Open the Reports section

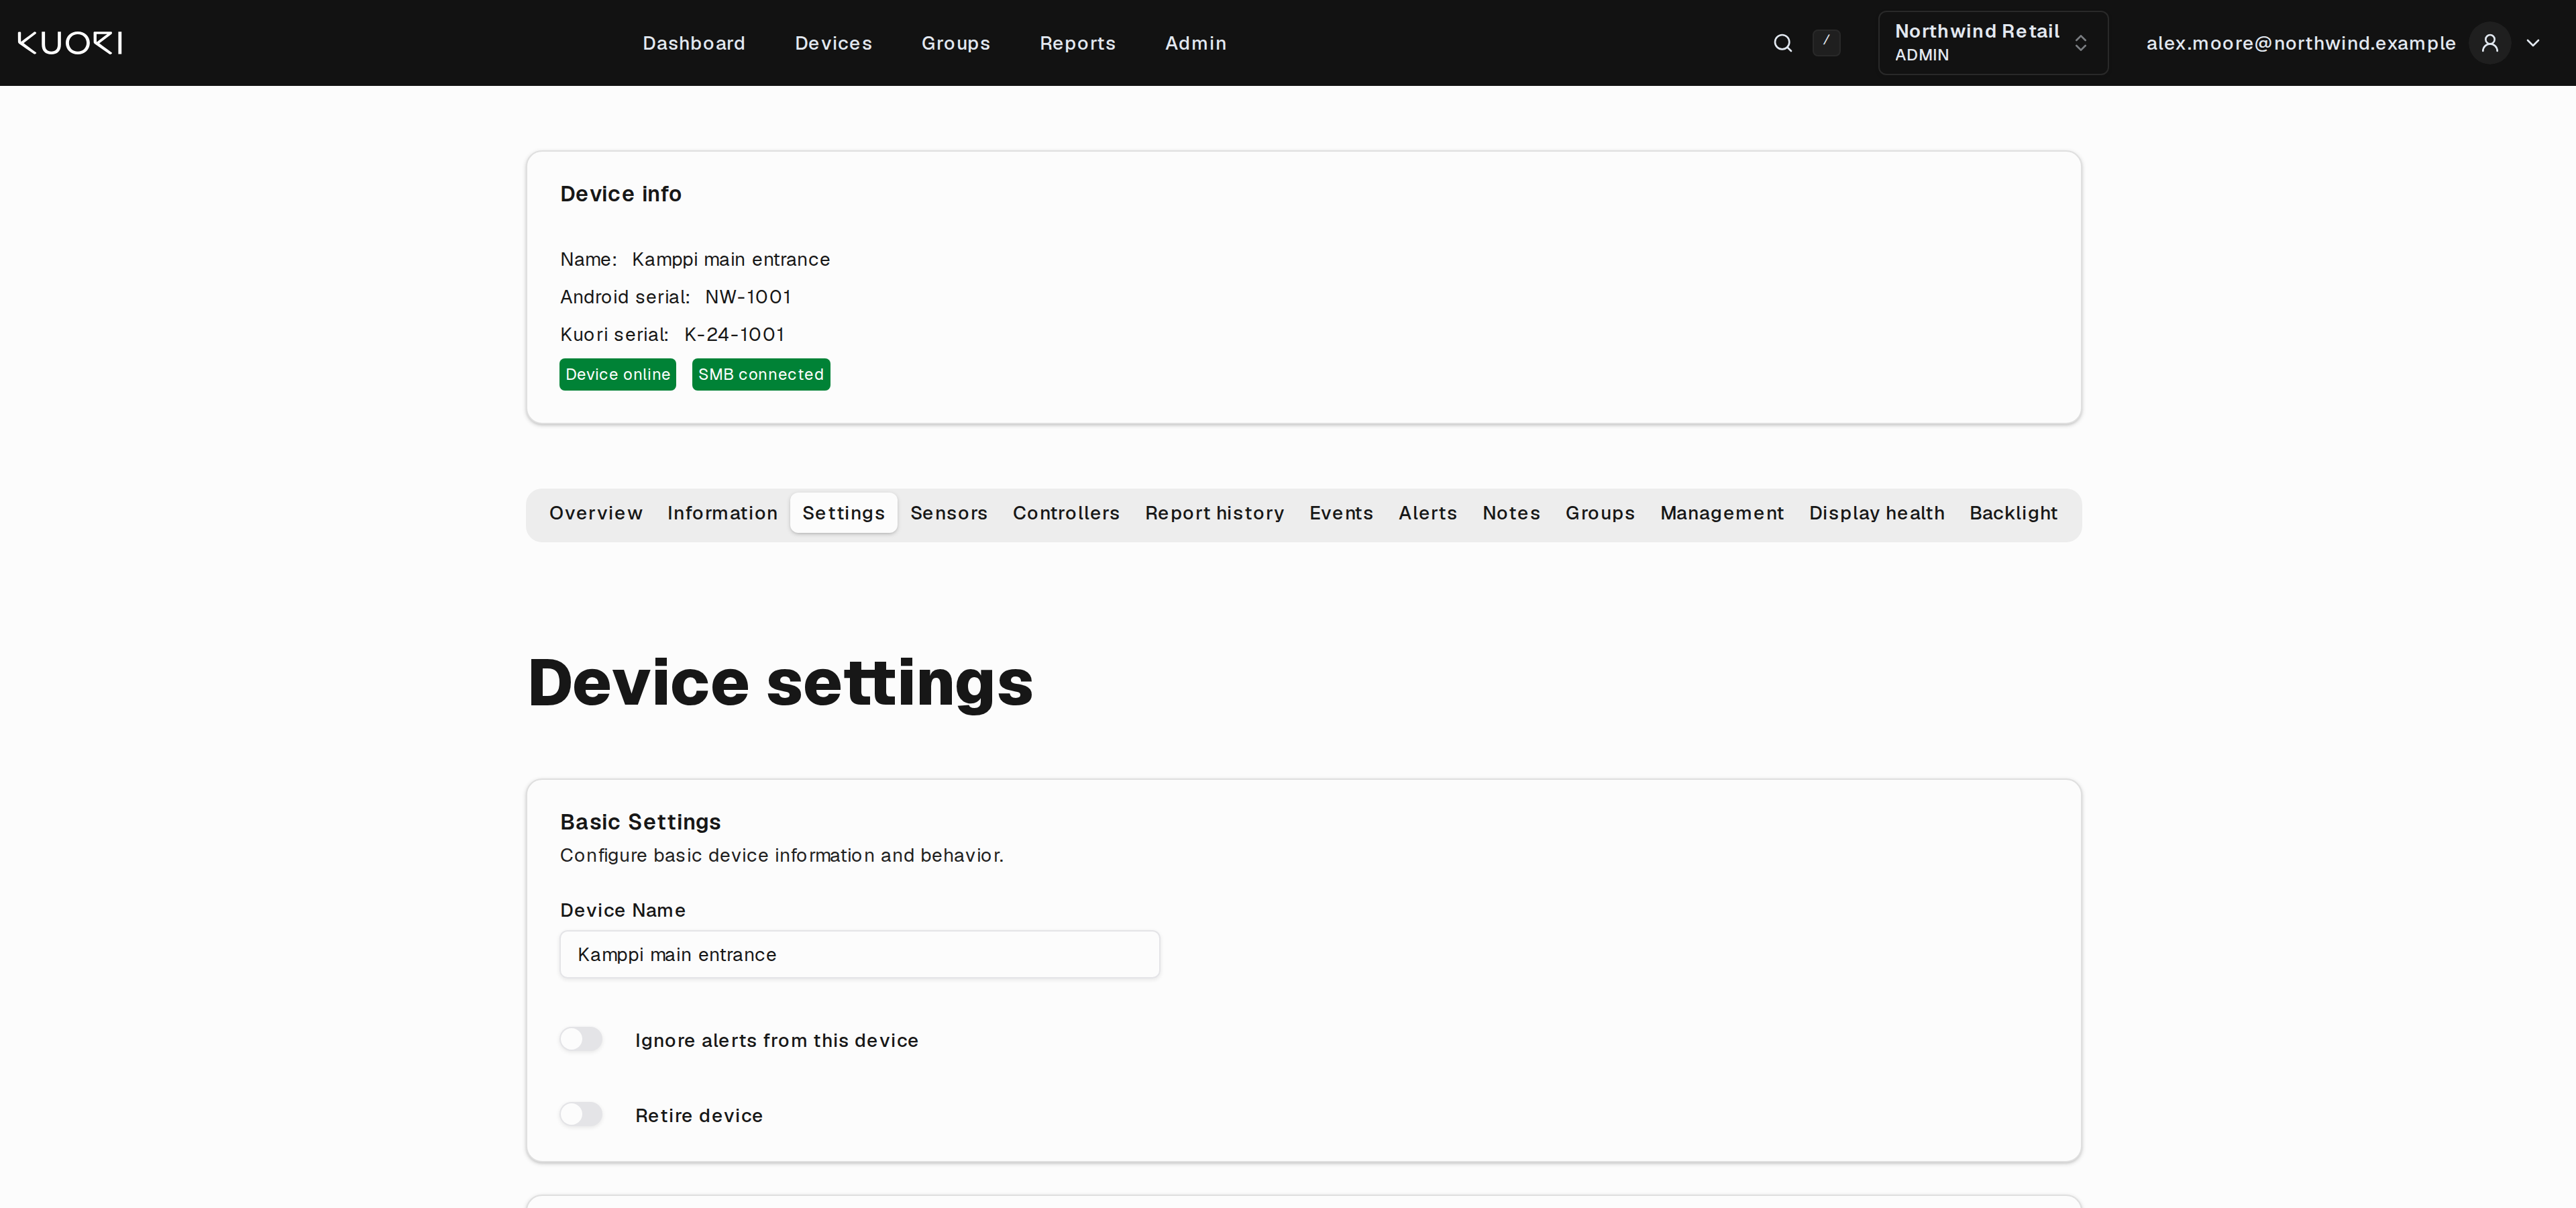pyautogui.click(x=1077, y=43)
